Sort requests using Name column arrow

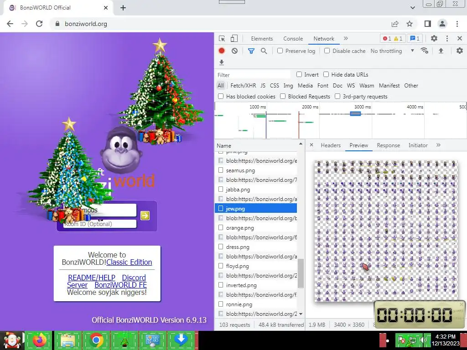click(x=301, y=144)
